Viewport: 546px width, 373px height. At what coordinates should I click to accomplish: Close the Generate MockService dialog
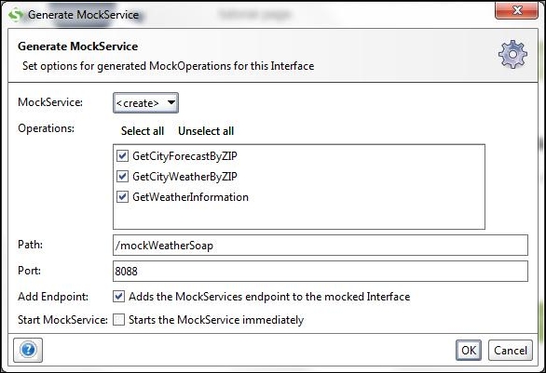[516, 11]
